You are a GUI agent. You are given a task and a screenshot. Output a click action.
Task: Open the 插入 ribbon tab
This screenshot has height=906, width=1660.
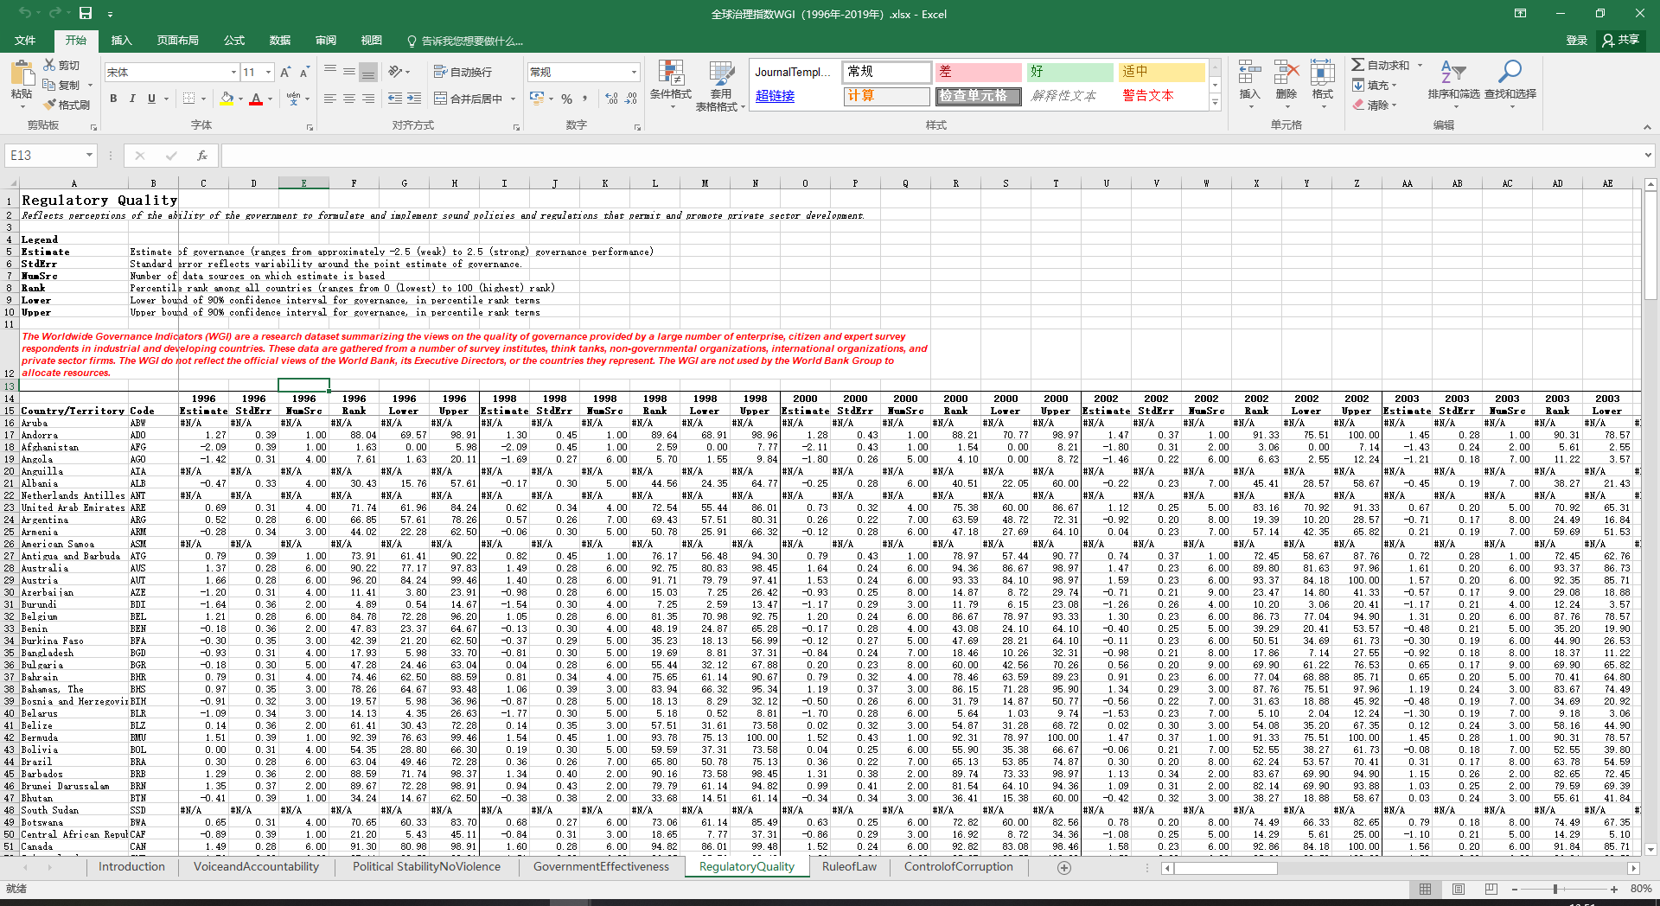pos(122,41)
